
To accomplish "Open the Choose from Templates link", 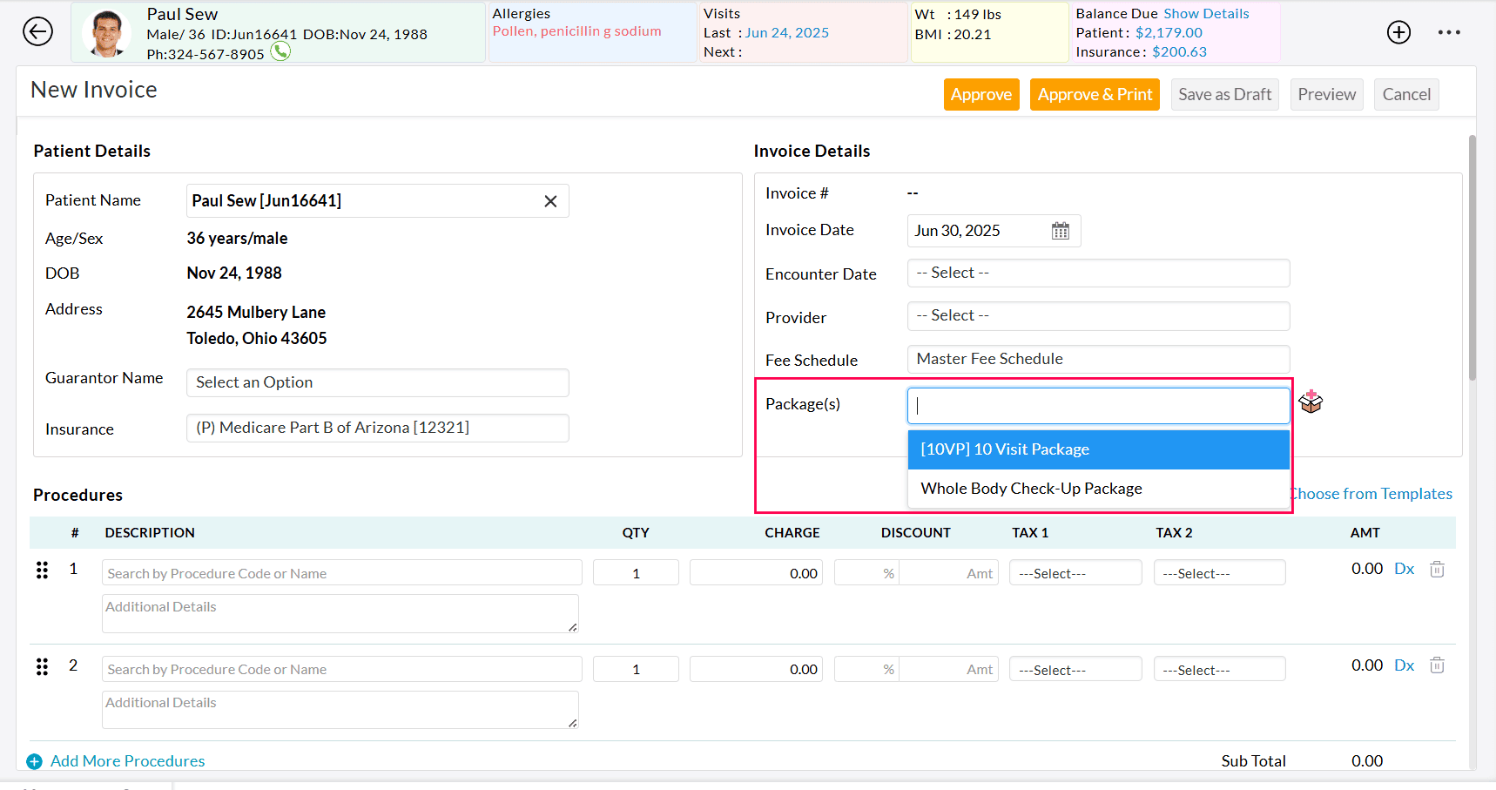I will tap(1371, 493).
